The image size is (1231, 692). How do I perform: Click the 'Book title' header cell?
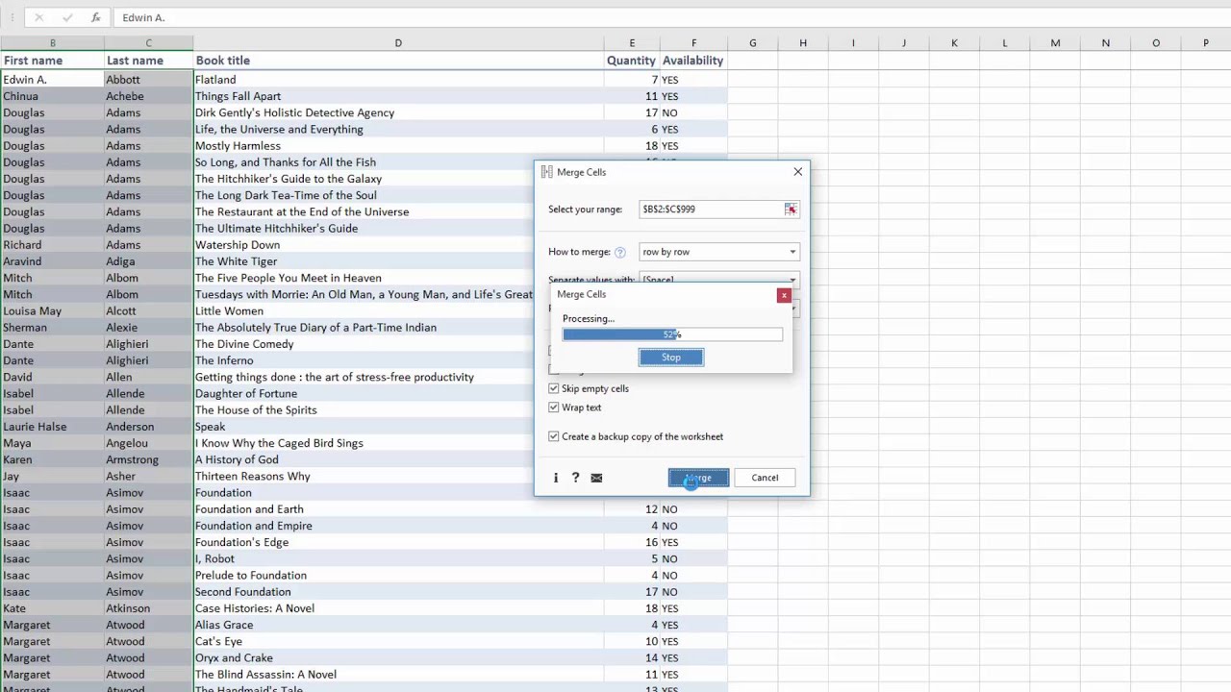pos(398,61)
